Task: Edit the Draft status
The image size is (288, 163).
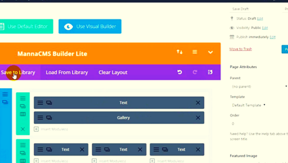Action: tap(260, 19)
